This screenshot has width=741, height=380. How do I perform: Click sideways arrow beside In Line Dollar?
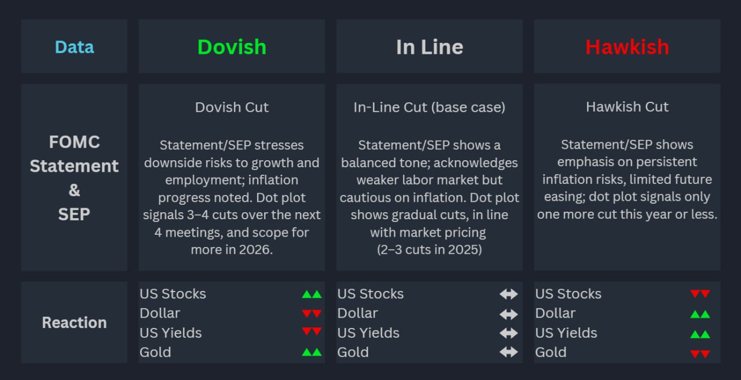(x=508, y=314)
